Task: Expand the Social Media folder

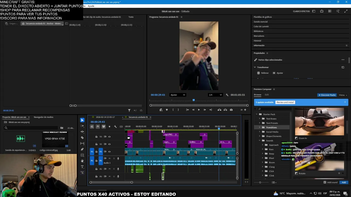Action: [259, 132]
